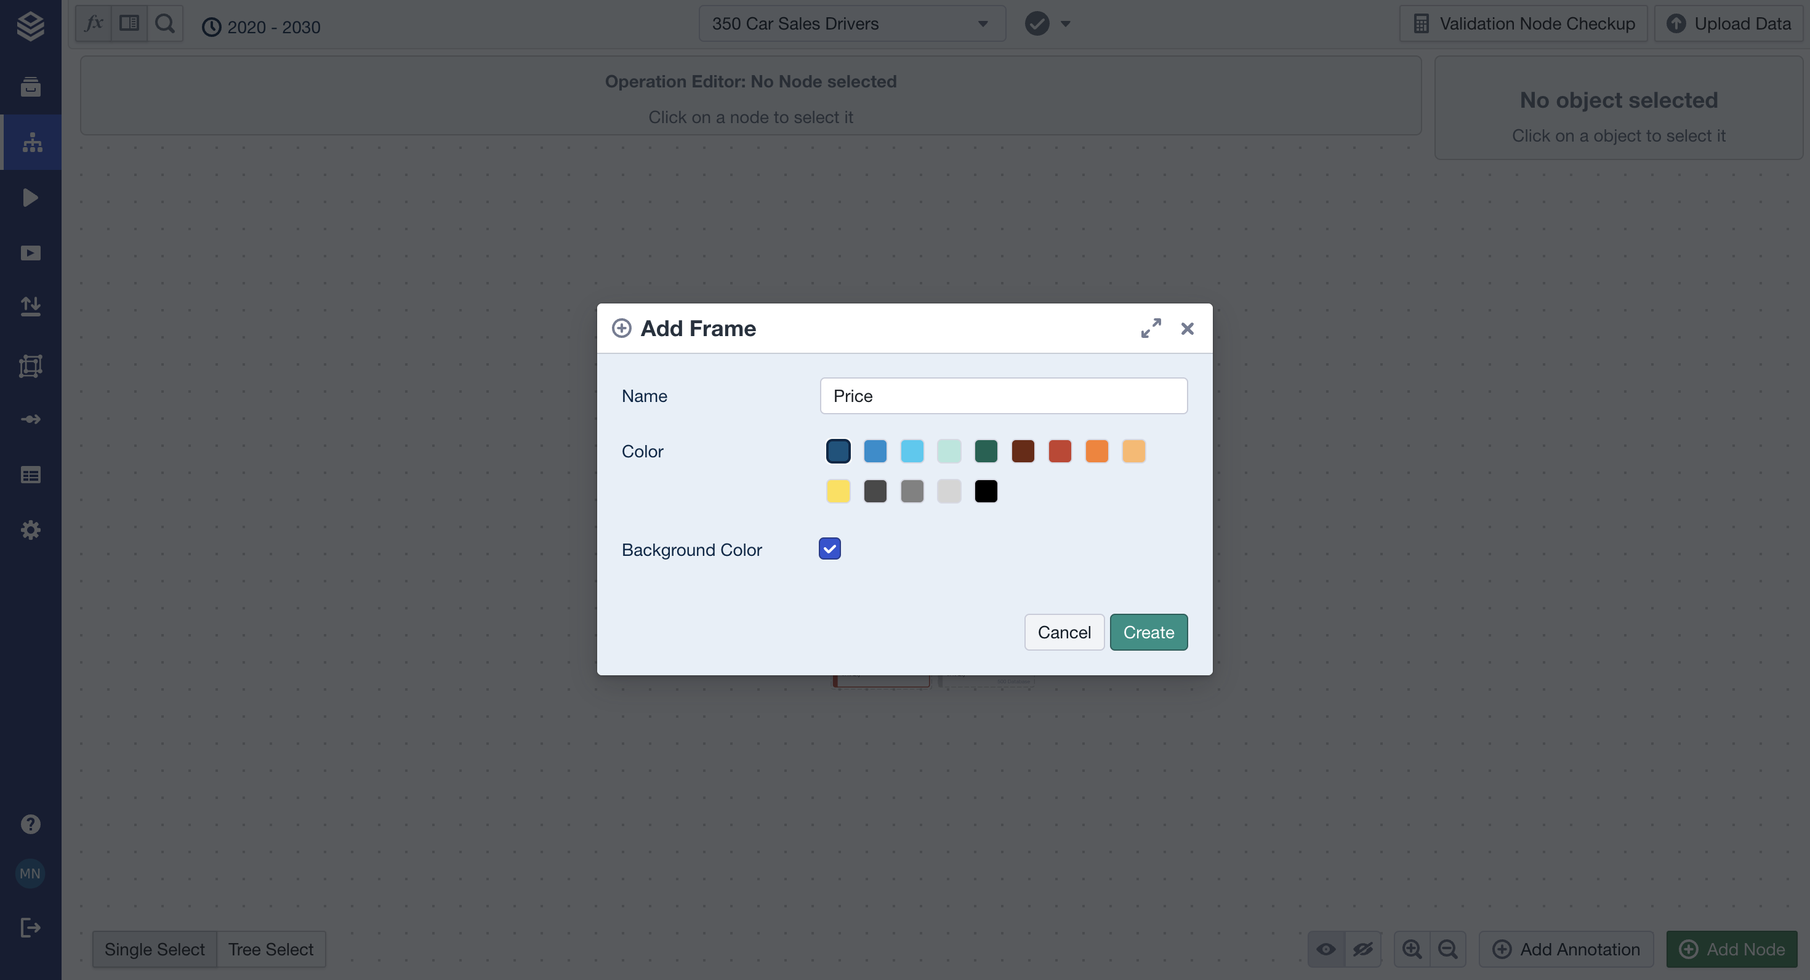This screenshot has width=1810, height=980.
Task: Open the 2020 - 2030 time range selector
Action: click(x=262, y=26)
